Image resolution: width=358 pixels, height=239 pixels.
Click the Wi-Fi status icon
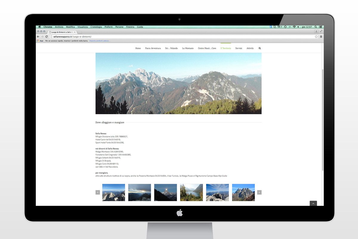click(294, 27)
